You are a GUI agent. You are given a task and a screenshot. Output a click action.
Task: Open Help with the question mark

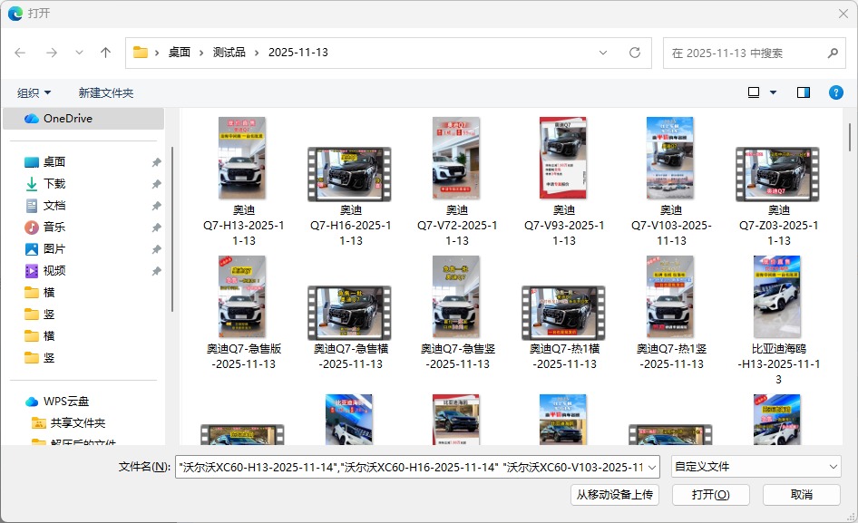tap(835, 92)
